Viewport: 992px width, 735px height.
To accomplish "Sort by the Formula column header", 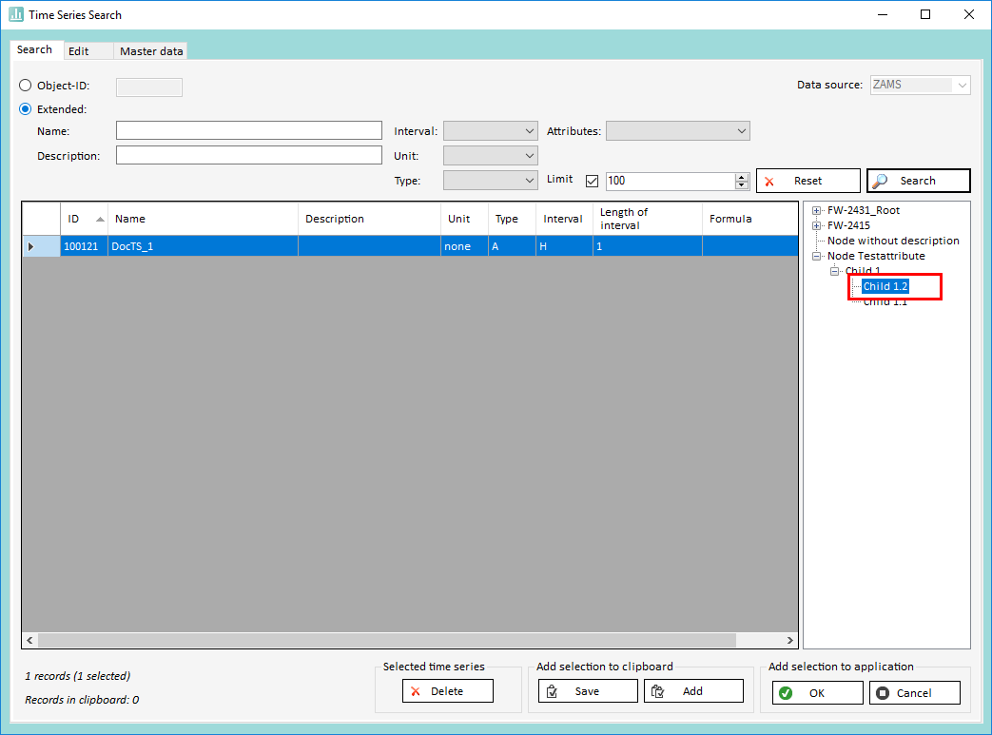I will click(749, 219).
